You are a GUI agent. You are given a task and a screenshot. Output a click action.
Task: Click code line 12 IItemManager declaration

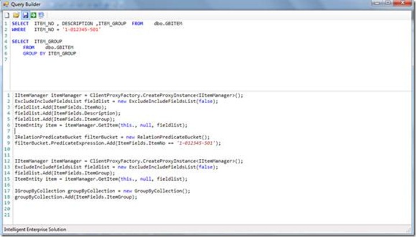click(x=128, y=161)
